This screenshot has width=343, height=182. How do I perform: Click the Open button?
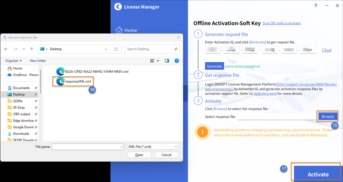click(139, 155)
